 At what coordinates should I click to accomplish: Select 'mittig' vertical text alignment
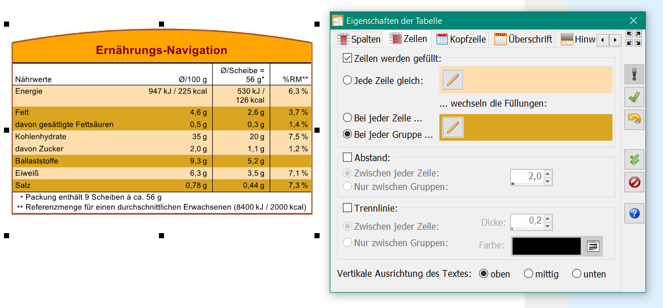528,274
